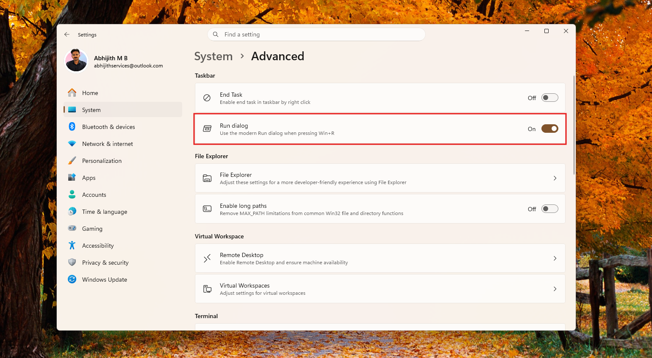The image size is (652, 358).
Task: Click the Taskbar section heading
Action: pyautogui.click(x=205, y=76)
